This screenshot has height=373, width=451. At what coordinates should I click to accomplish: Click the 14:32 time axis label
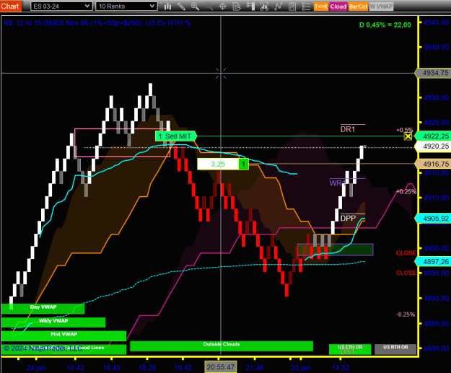(341, 367)
